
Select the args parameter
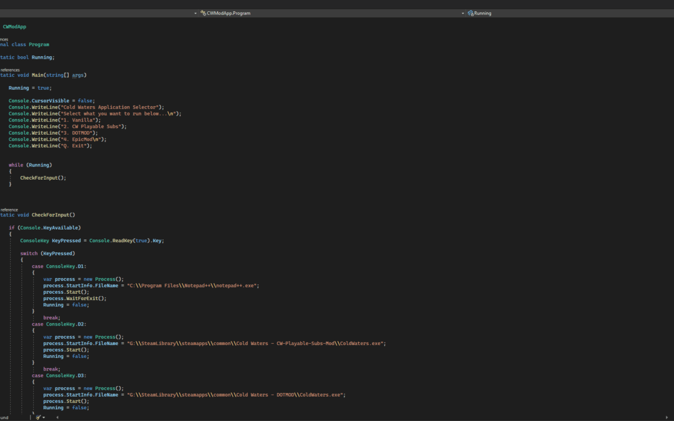click(78, 75)
